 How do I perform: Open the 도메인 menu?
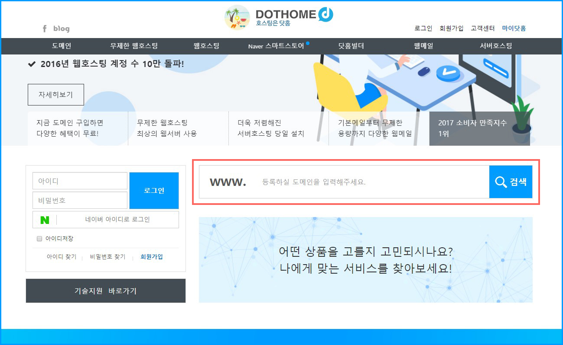pyautogui.click(x=62, y=46)
